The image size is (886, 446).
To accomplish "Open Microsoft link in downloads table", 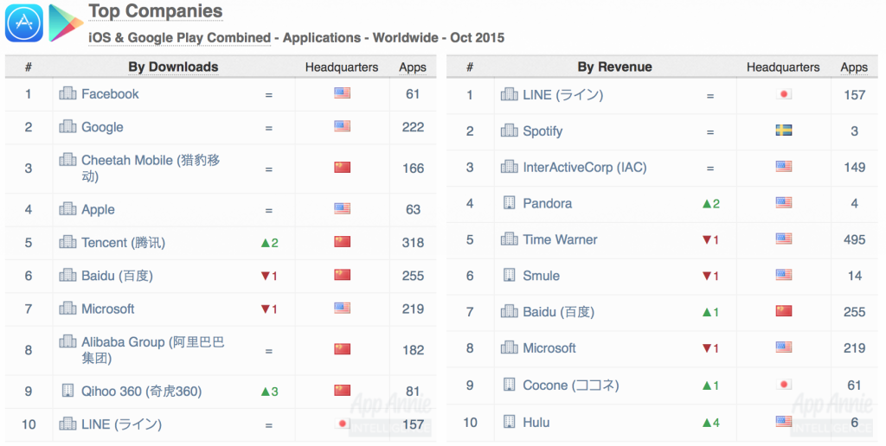I will (x=108, y=309).
